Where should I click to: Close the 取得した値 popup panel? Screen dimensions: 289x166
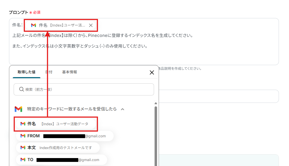click(152, 72)
